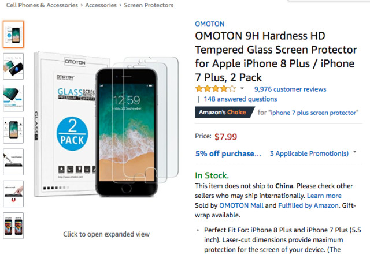Viewport: 370px width, 255px height.
Task: Expand the 3 Applicable Promotion(s) dropdown
Action: coord(309,153)
